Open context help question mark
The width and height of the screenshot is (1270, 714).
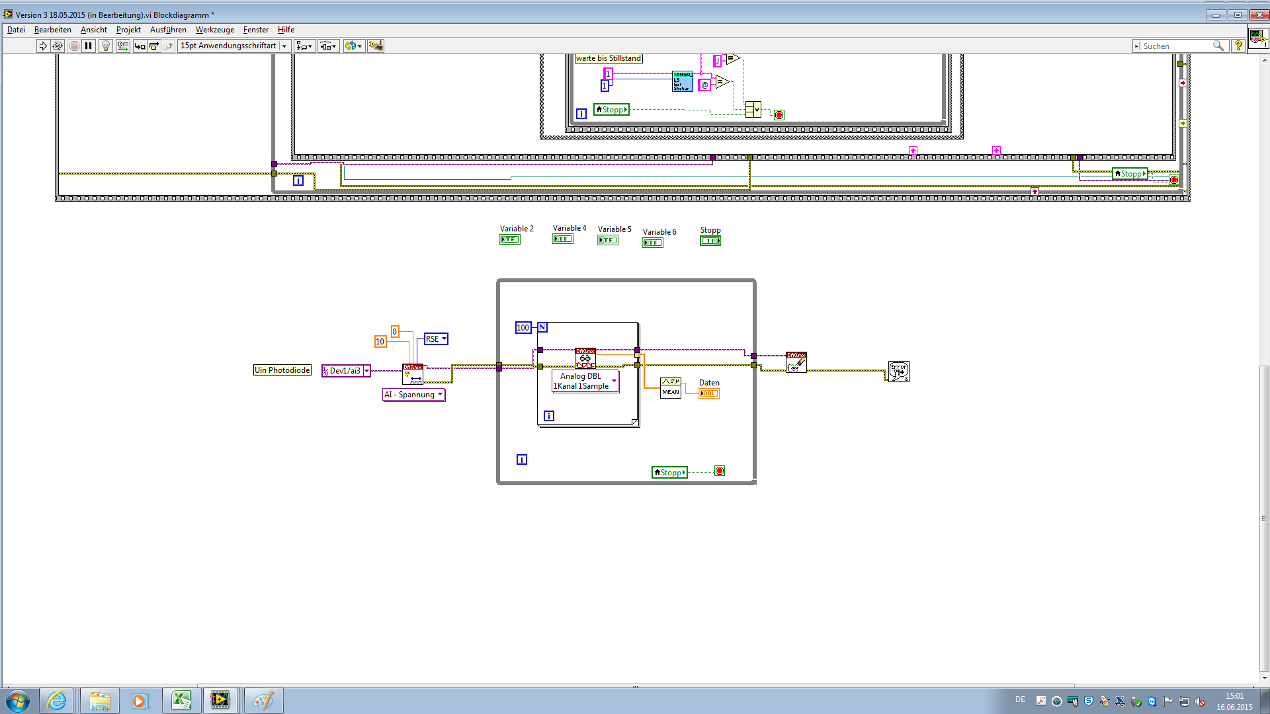click(1238, 46)
